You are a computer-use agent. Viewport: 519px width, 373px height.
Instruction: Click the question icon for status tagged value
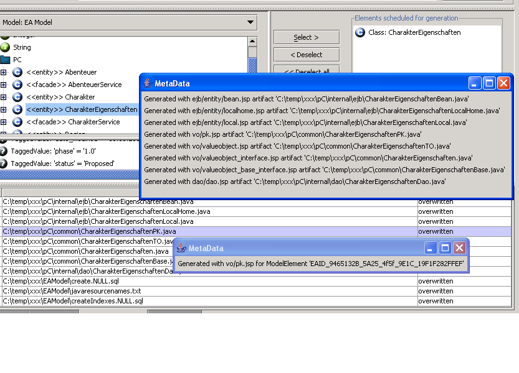(3, 163)
